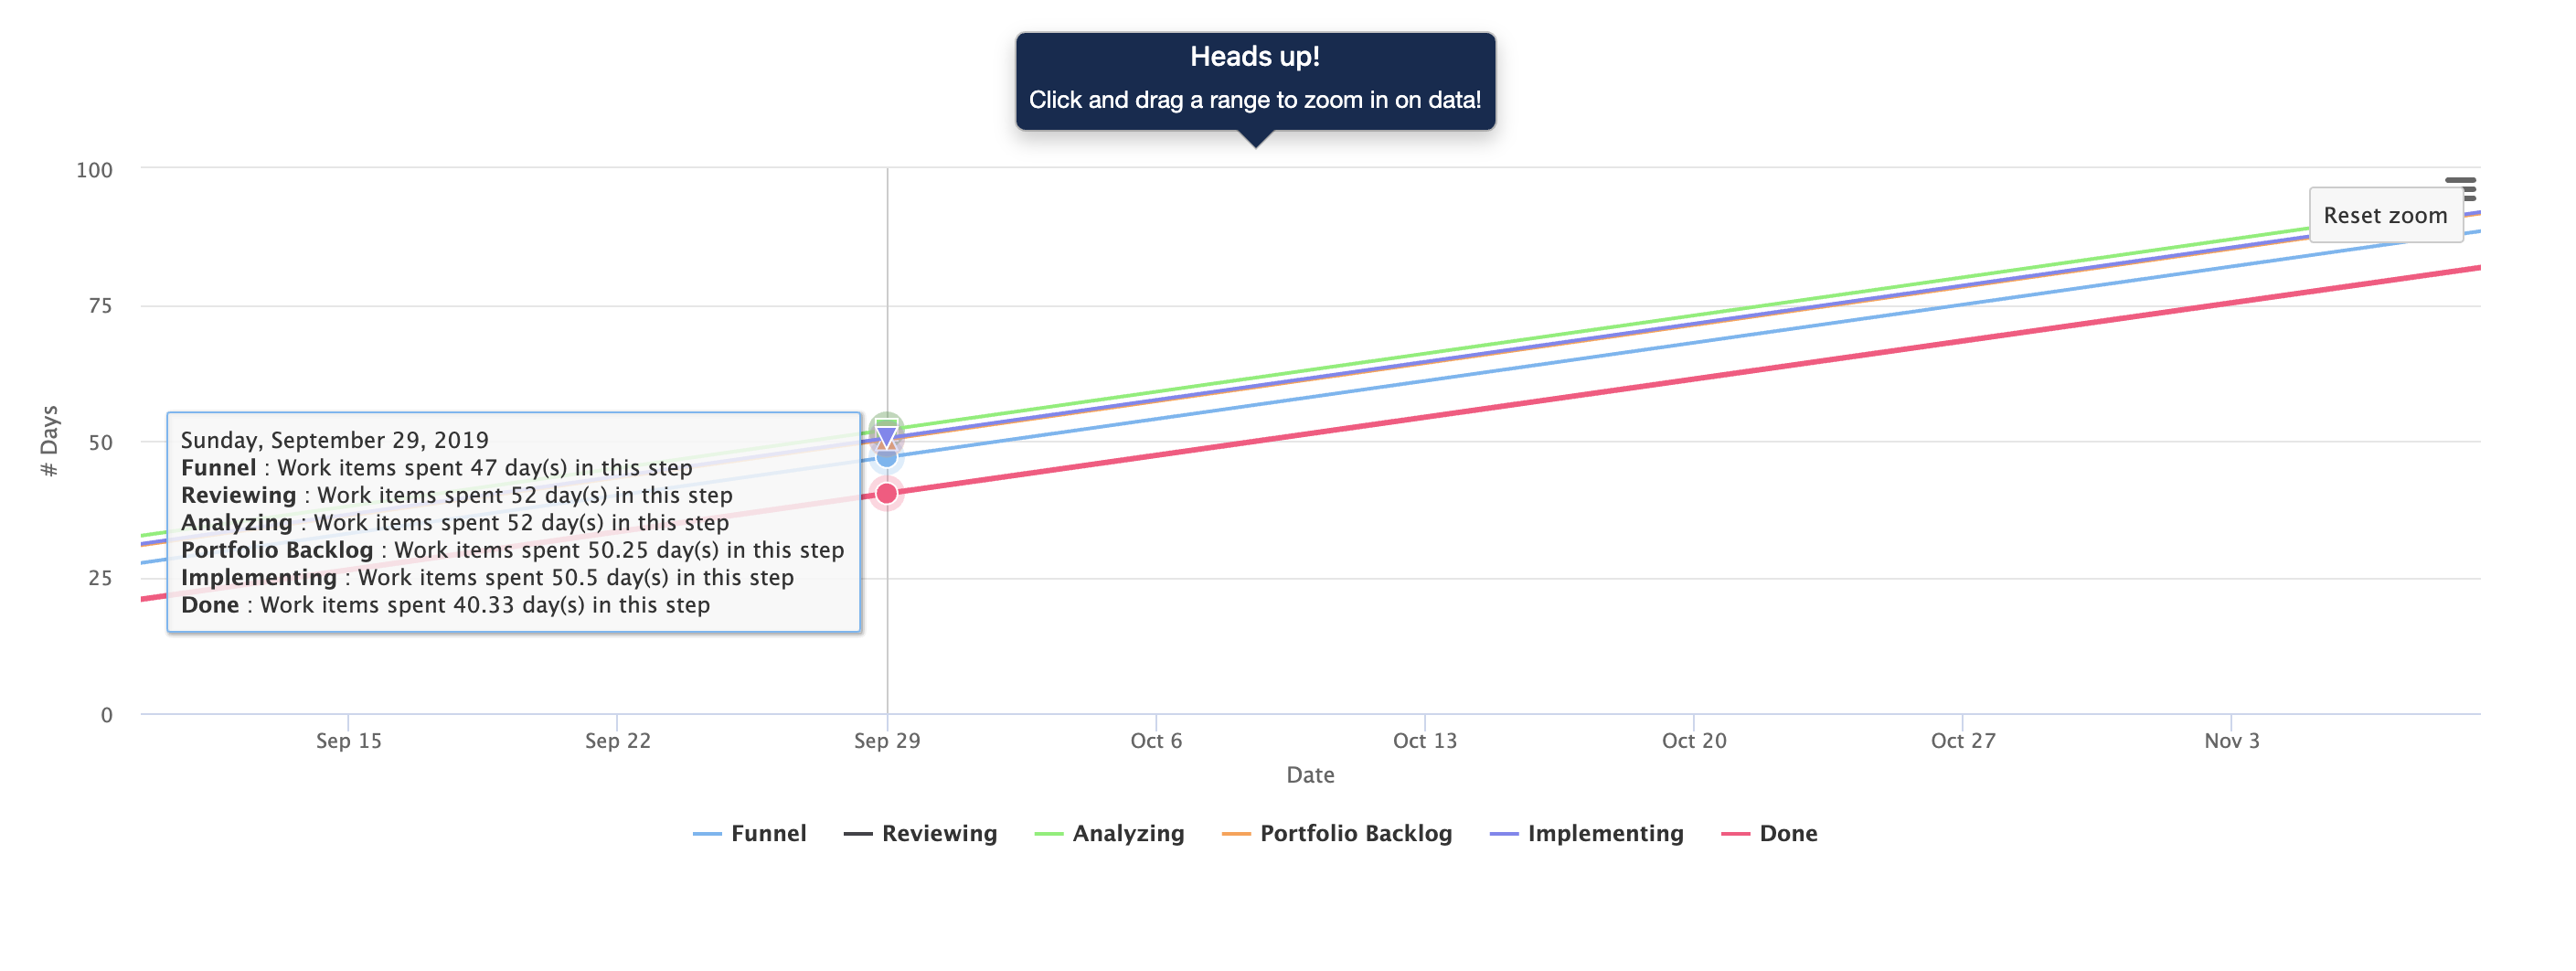Screen dimensions: 2576x971
Task: Click the red Done legend line symbol
Action: click(x=1735, y=834)
